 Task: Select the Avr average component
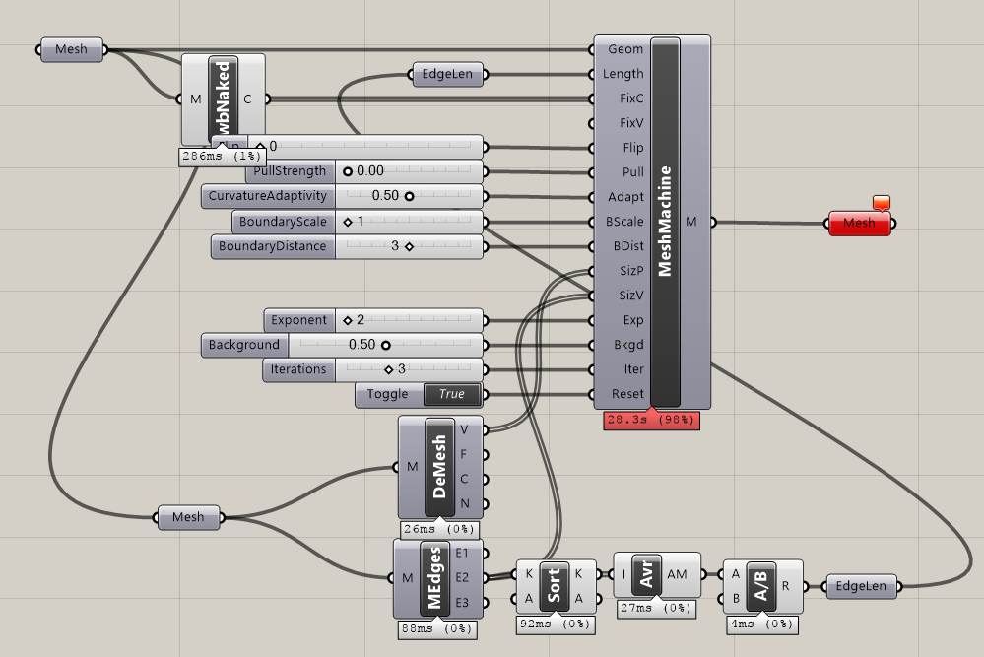click(x=646, y=574)
